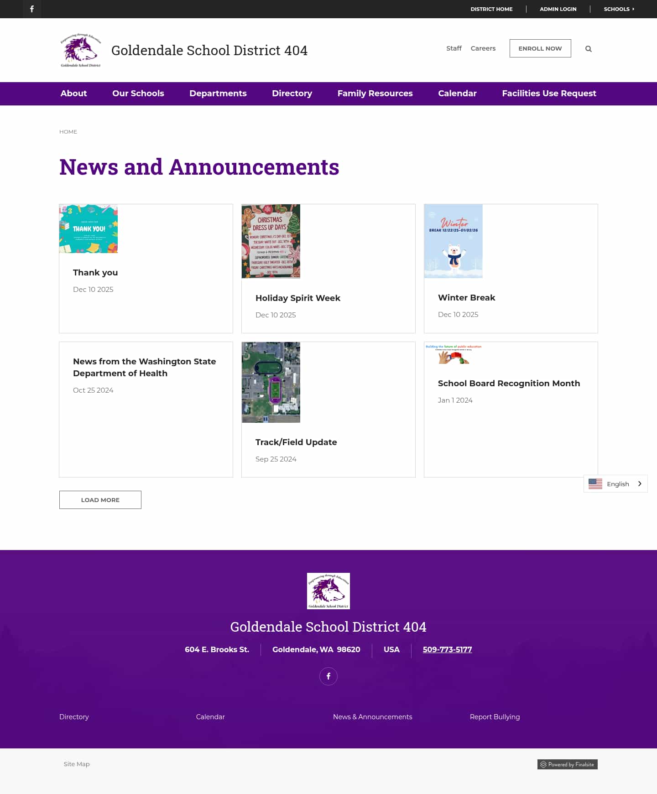657x794 pixels.
Task: Open the footer Directory link
Action: (74, 717)
